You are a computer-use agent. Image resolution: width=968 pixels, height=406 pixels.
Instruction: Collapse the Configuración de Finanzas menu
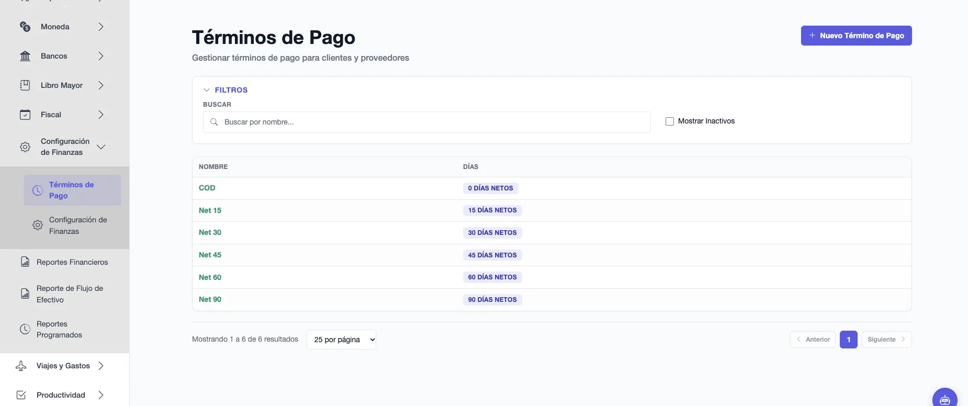(x=101, y=147)
